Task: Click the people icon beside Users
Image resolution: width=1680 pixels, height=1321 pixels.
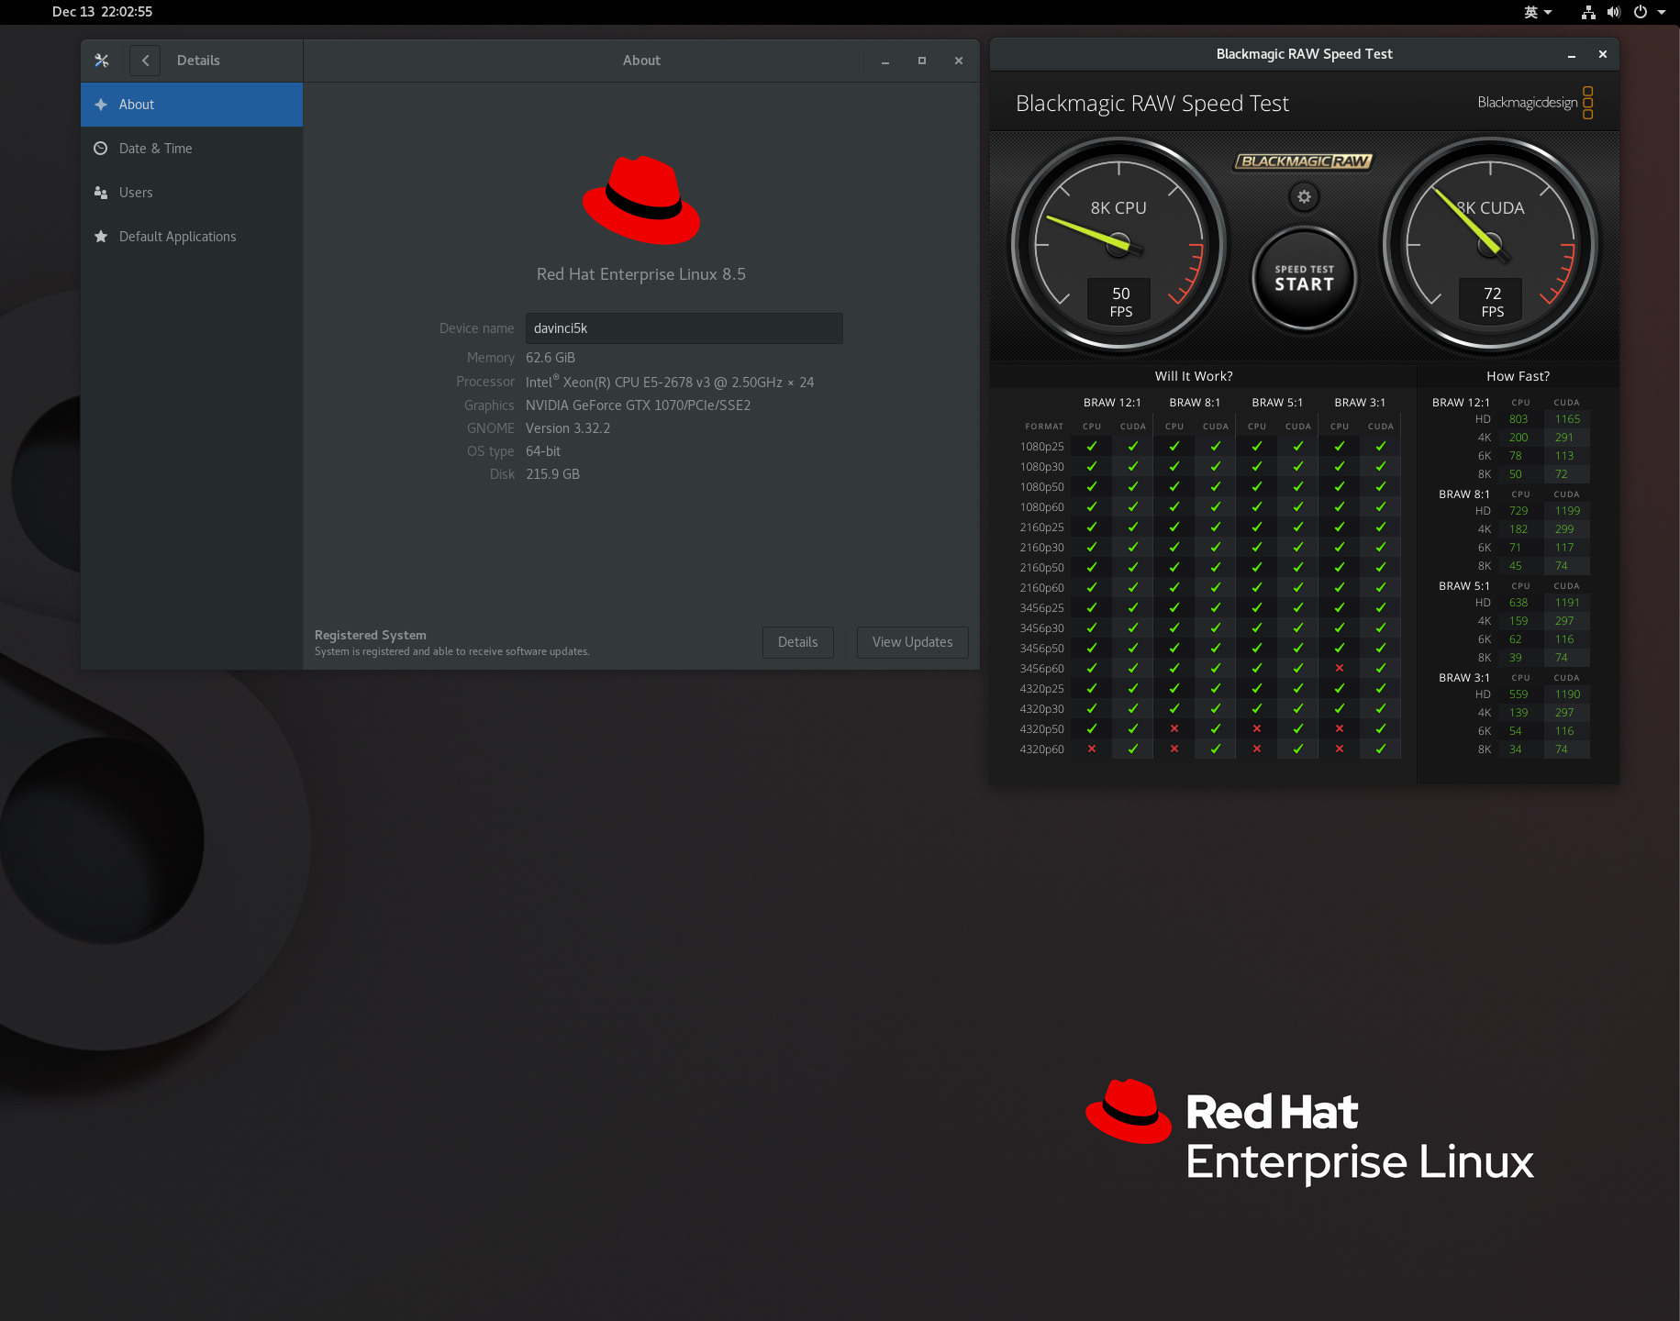Action: coord(101,193)
